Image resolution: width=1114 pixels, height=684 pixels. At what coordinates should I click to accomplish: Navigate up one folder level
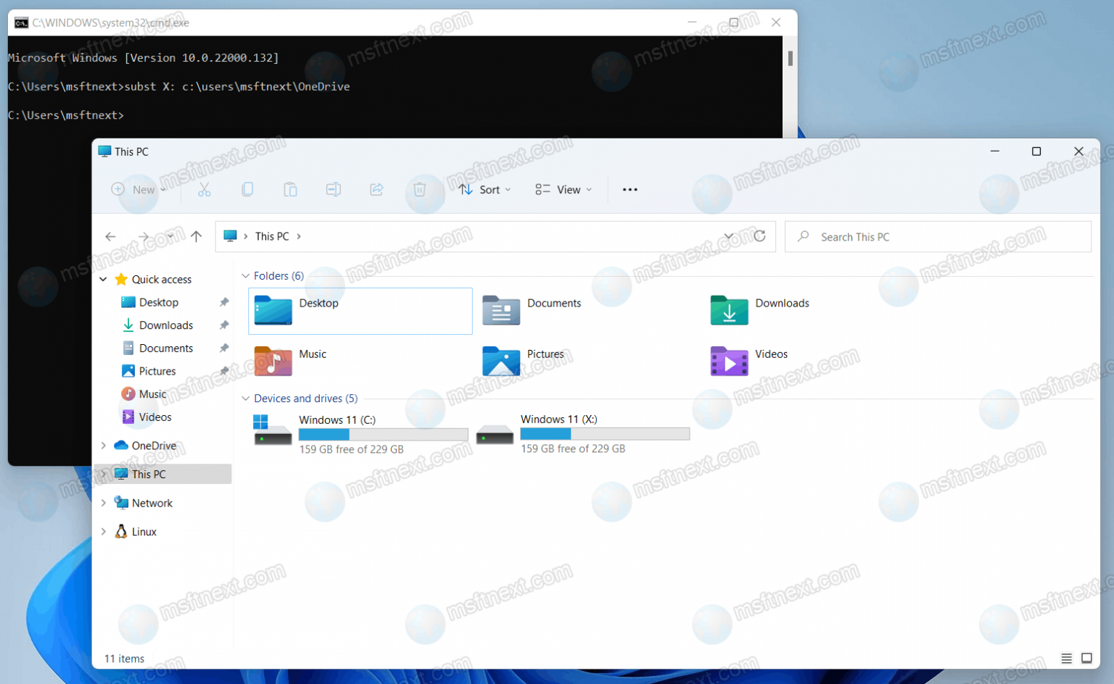click(196, 236)
